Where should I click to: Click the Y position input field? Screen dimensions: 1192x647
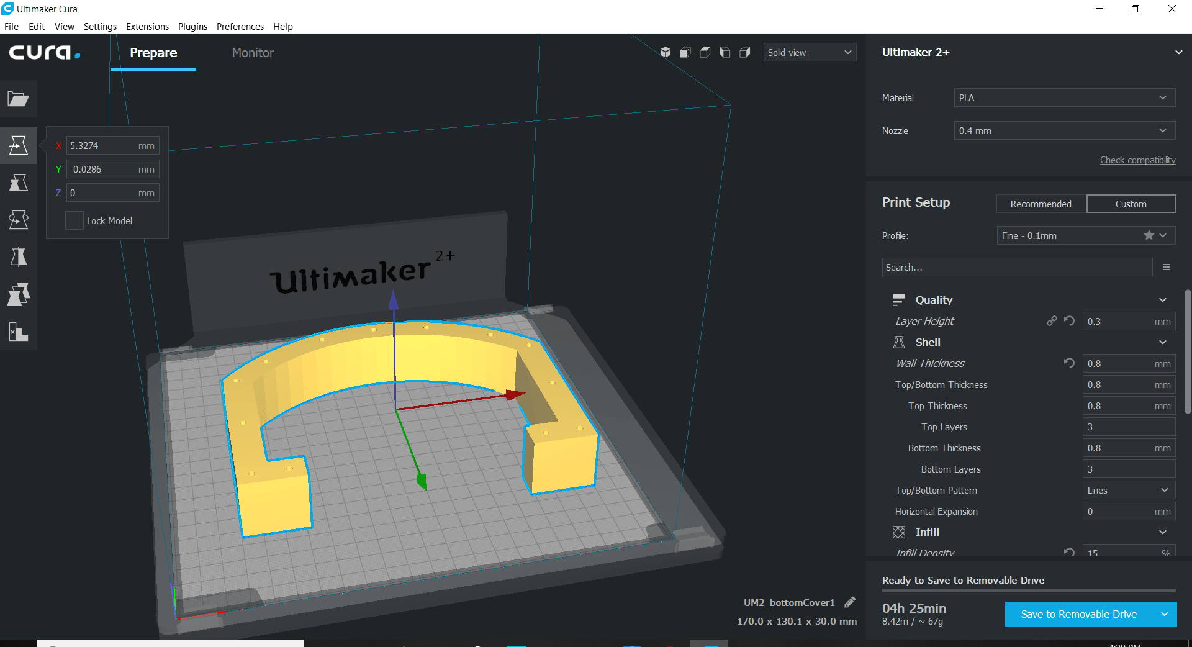(112, 169)
